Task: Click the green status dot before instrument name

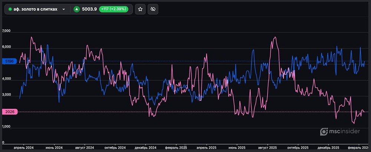Action: pyautogui.click(x=10, y=9)
